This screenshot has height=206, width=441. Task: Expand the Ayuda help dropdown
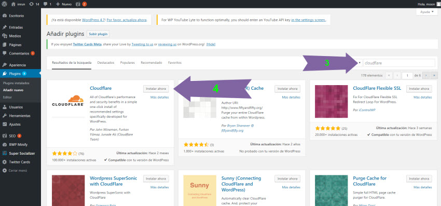[x=426, y=12]
